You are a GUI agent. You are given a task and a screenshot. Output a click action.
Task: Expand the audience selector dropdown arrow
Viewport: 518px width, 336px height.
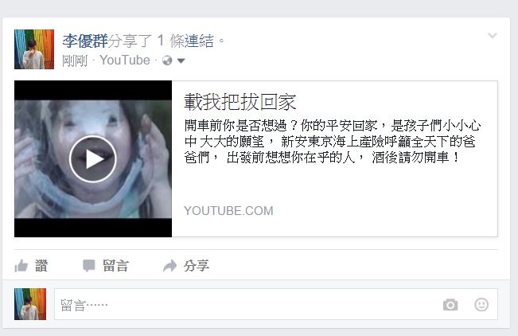[181, 61]
